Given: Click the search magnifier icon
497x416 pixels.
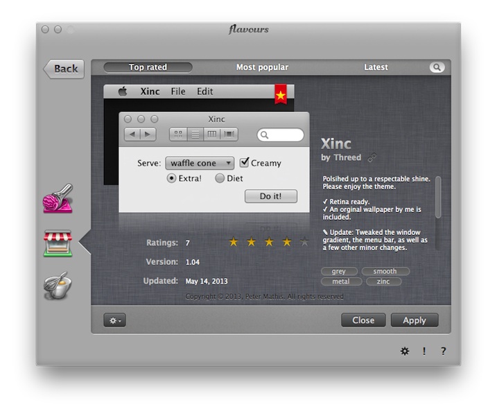Looking at the screenshot, I should point(437,67).
